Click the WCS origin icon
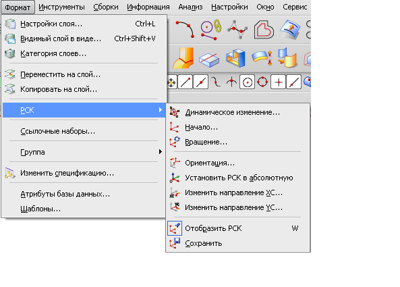400x287 pixels. pos(175,127)
